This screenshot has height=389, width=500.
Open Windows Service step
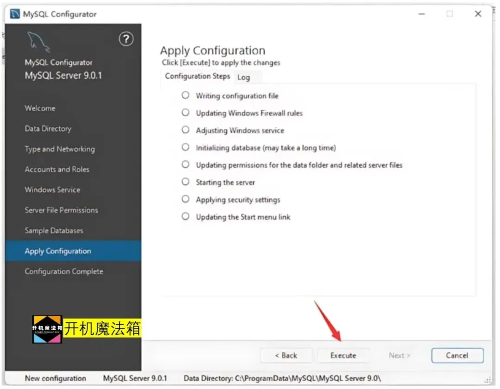[52, 190]
